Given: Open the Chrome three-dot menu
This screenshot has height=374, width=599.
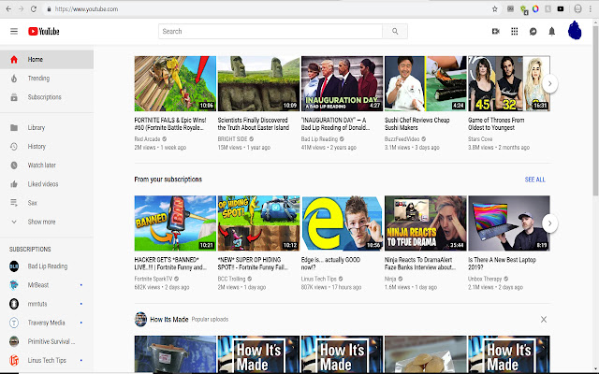Looking at the screenshot, I should click(x=591, y=8).
